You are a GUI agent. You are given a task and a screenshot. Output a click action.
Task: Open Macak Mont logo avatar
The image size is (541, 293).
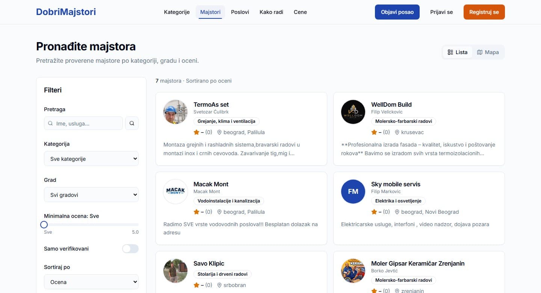(x=175, y=192)
